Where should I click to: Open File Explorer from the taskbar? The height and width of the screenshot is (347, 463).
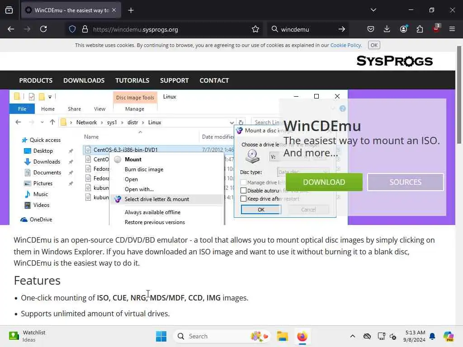[282, 336]
